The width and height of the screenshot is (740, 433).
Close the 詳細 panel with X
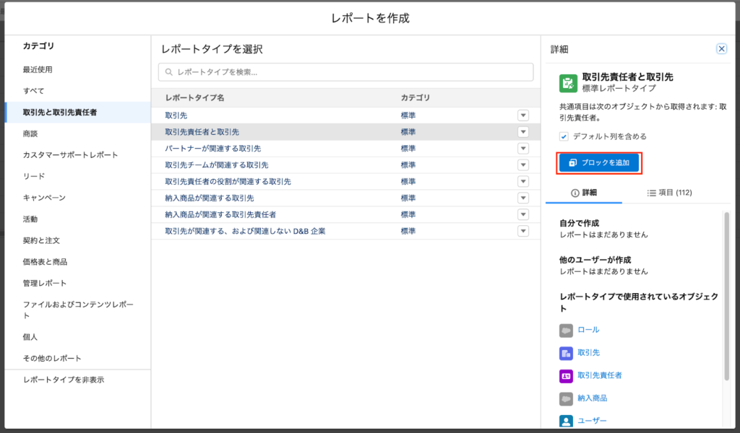721,48
